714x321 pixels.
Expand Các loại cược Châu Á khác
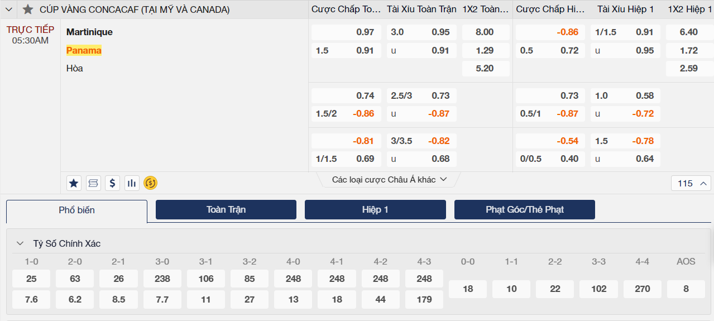click(x=389, y=179)
